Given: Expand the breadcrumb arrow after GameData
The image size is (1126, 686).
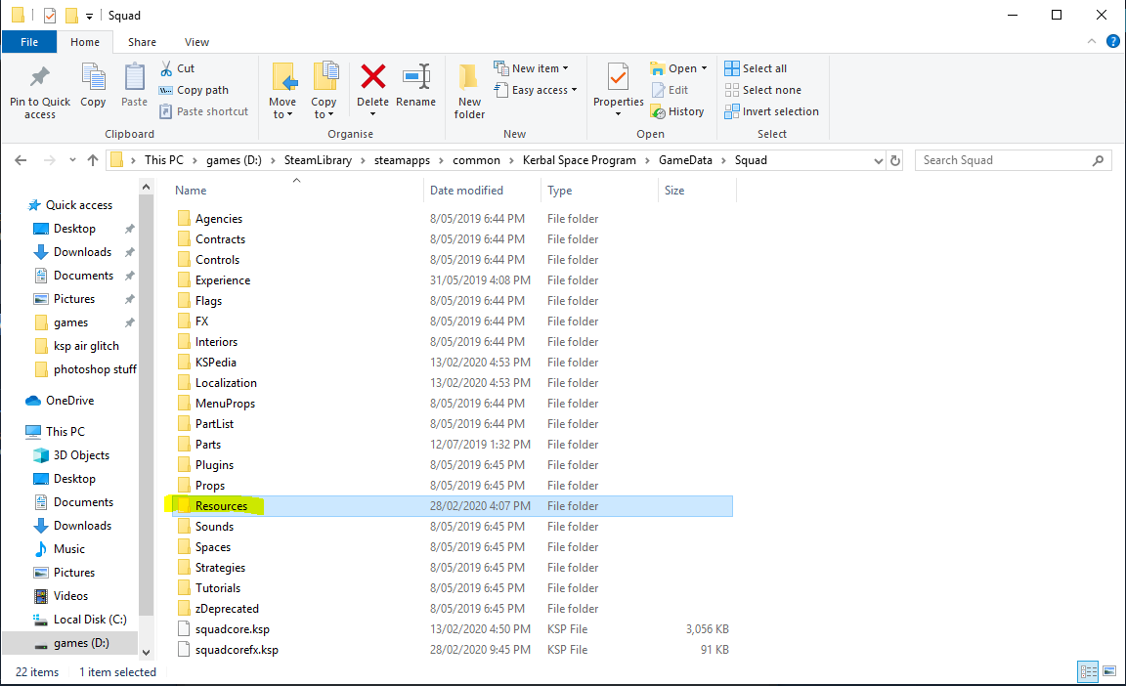Looking at the screenshot, I should coord(724,160).
